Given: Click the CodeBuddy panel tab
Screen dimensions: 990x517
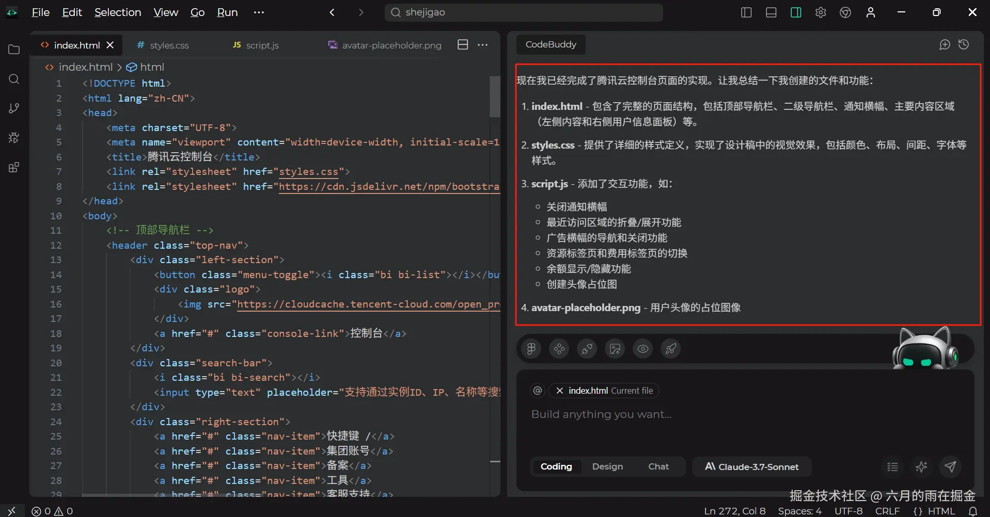Looking at the screenshot, I should pos(551,45).
